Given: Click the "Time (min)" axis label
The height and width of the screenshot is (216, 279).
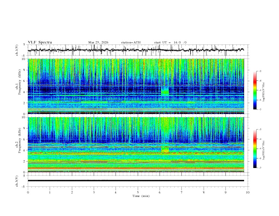Looking at the screenshot, I should point(141,196).
